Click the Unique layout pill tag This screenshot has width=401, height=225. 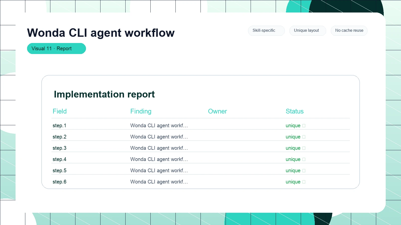[x=308, y=31]
